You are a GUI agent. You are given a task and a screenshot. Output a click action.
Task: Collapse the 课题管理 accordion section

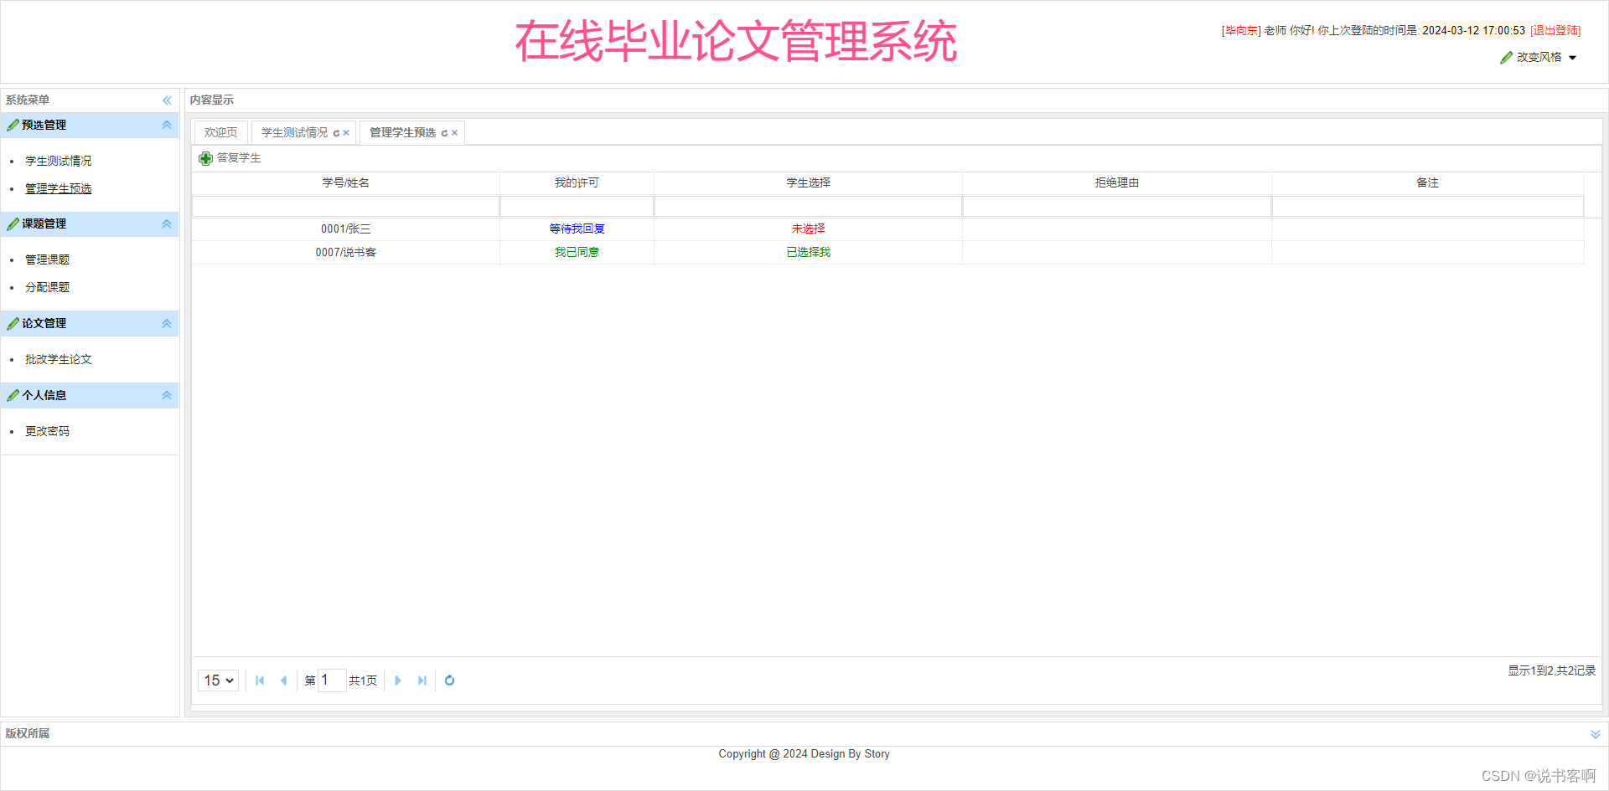(x=167, y=224)
